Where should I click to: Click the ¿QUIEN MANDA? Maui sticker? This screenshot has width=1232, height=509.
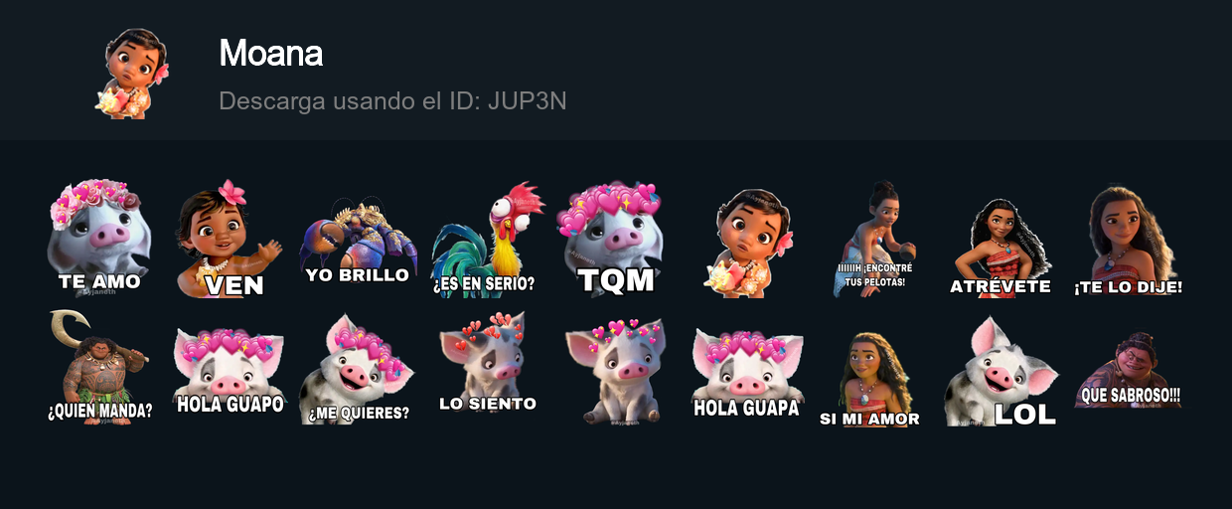coord(99,365)
